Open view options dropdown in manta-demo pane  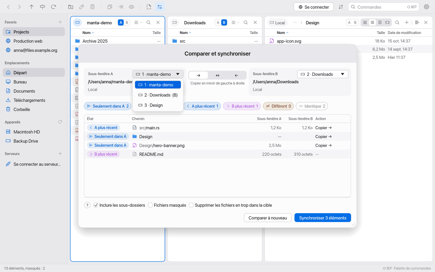pyautogui.click(x=138, y=23)
